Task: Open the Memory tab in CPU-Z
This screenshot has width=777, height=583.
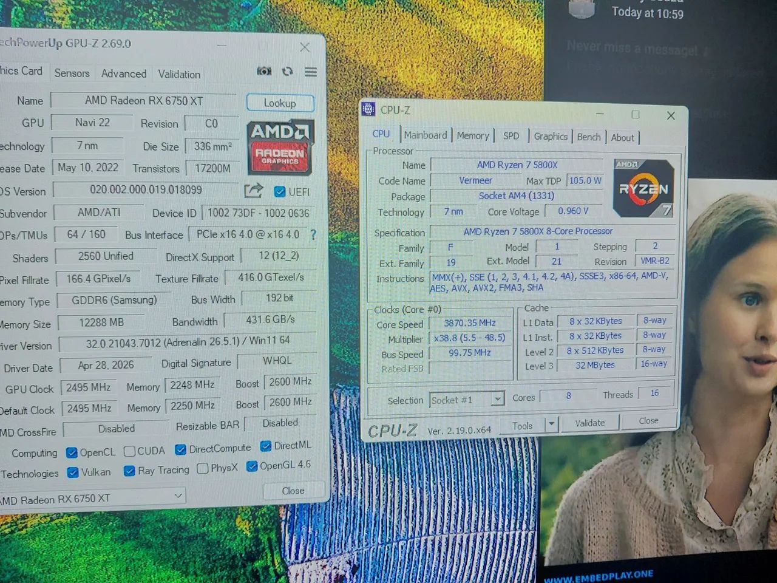Action: click(473, 136)
